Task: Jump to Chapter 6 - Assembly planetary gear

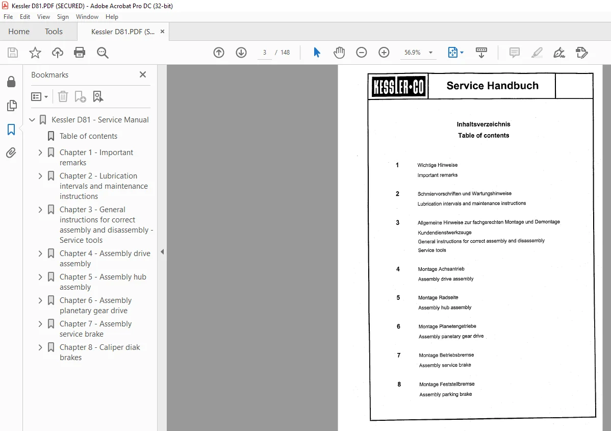Action: coord(95,306)
